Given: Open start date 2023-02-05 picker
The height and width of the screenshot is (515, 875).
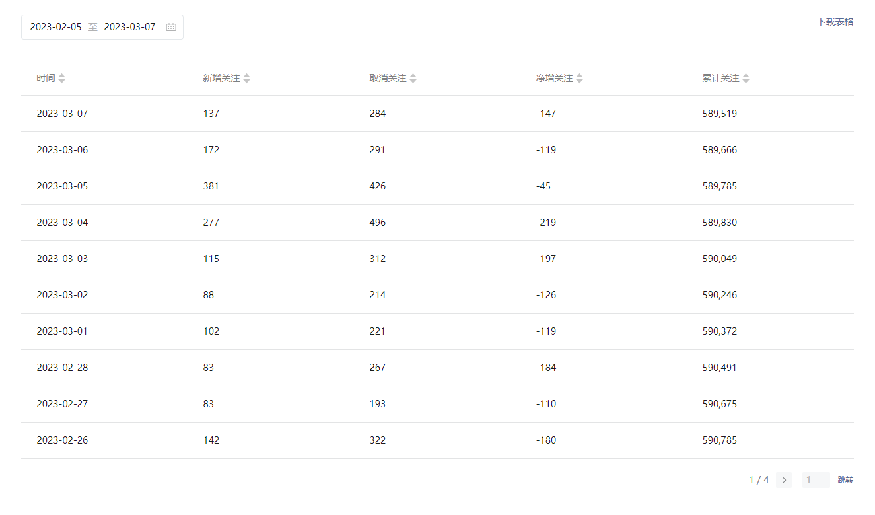Looking at the screenshot, I should pyautogui.click(x=56, y=27).
